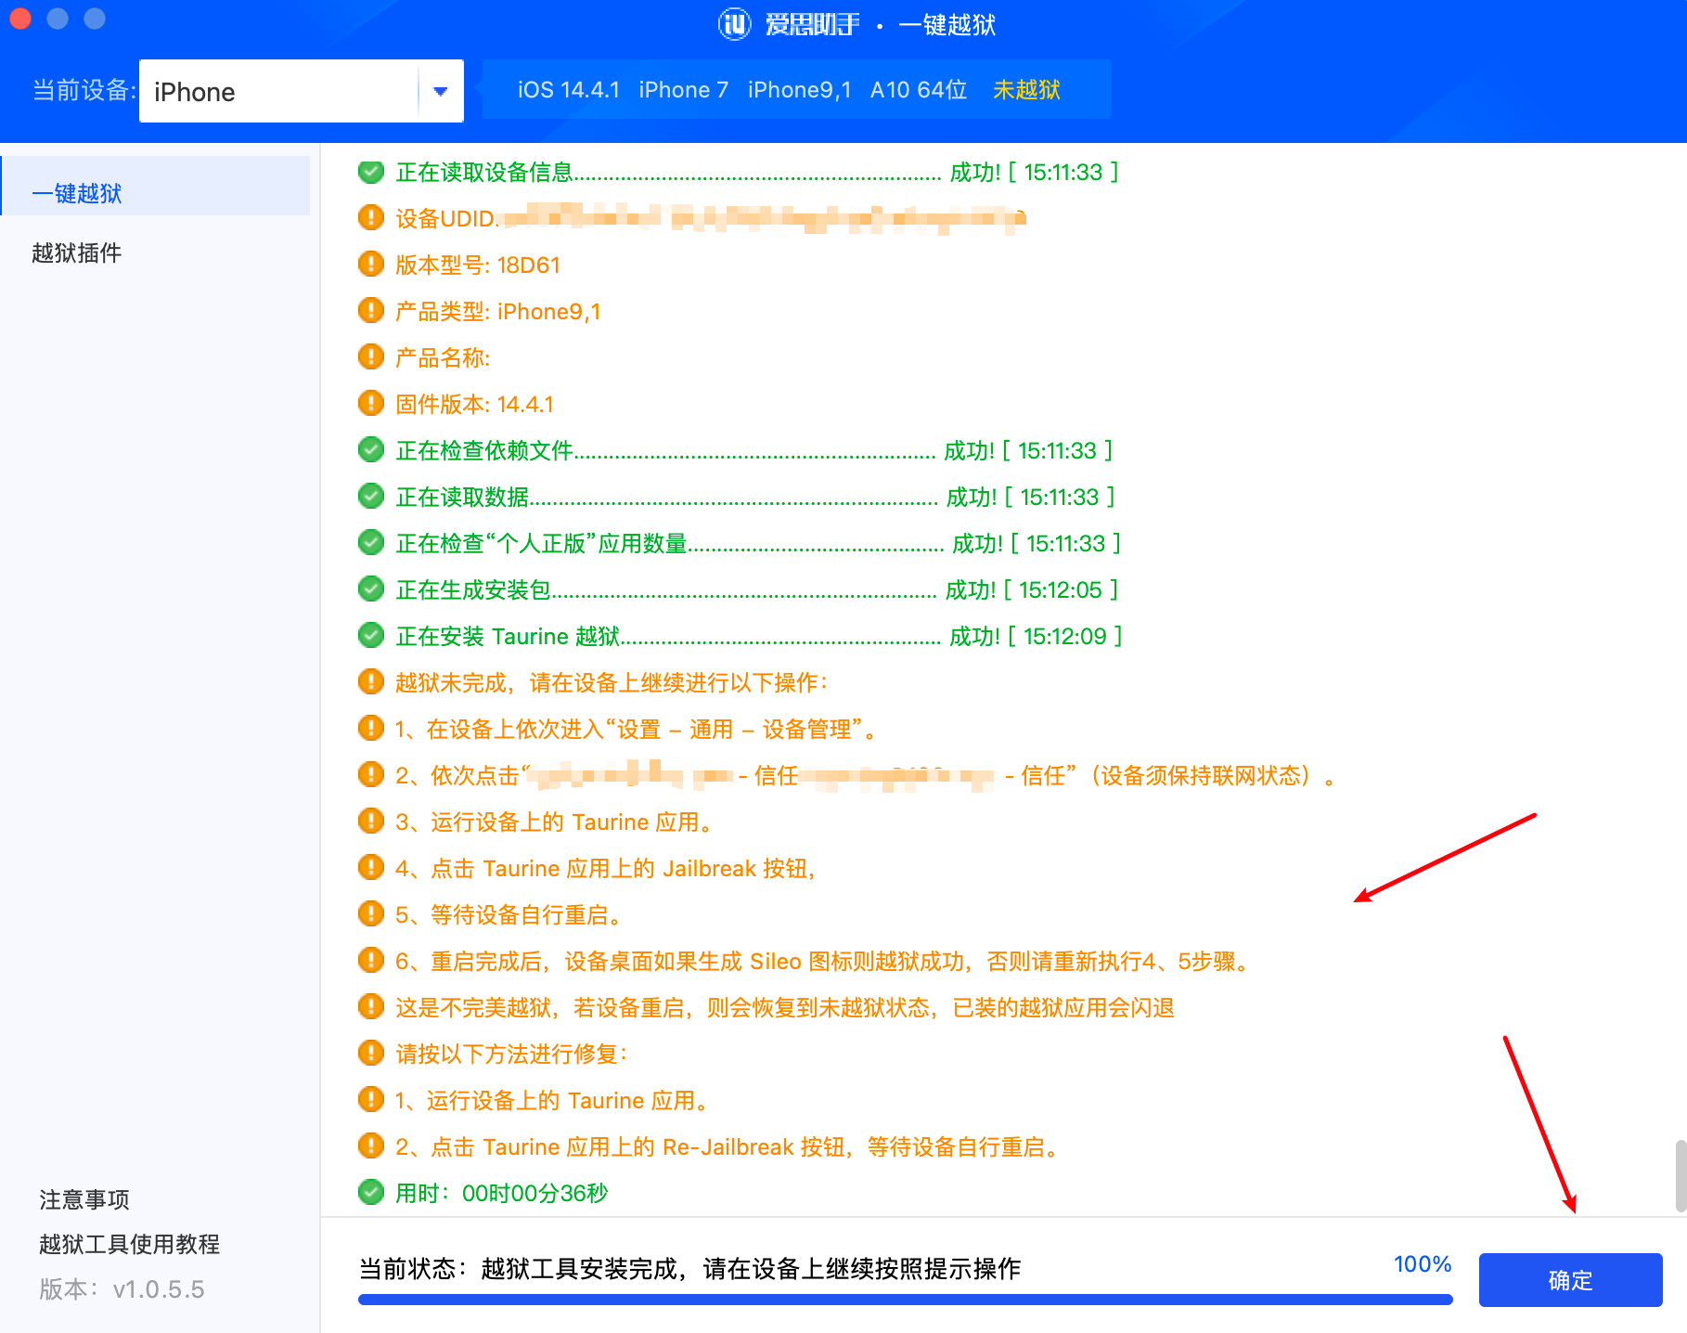Screen dimensions: 1687x1333
Task: Click the 确定 confirm button
Action: (1570, 1280)
